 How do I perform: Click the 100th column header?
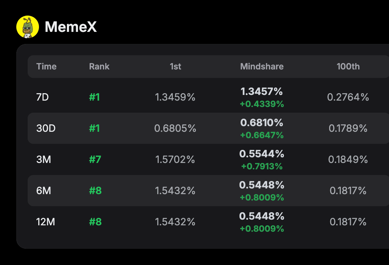348,67
